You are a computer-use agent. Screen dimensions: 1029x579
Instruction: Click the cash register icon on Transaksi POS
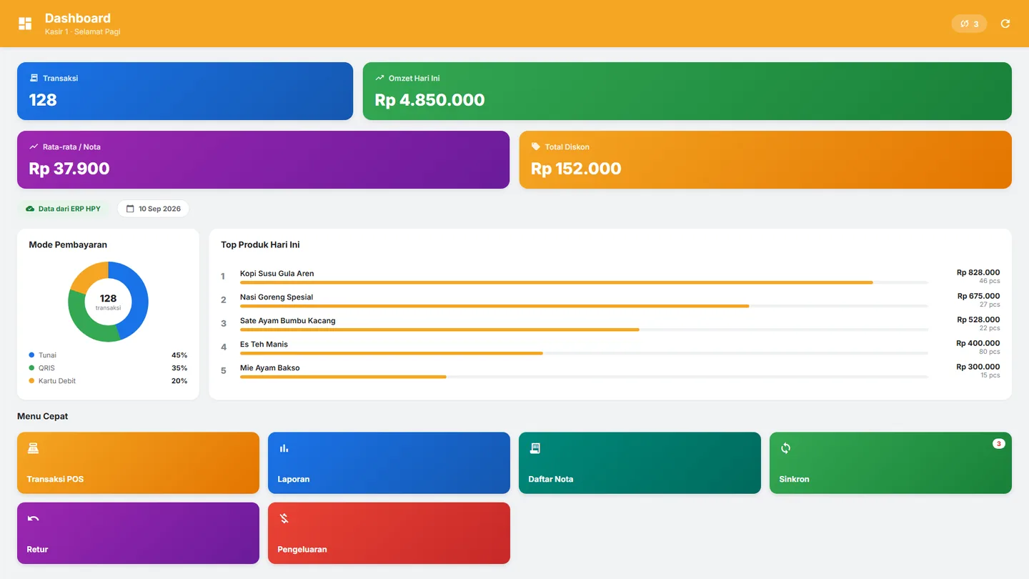[x=33, y=448]
